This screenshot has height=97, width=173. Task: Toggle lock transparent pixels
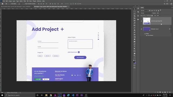pos(144,16)
